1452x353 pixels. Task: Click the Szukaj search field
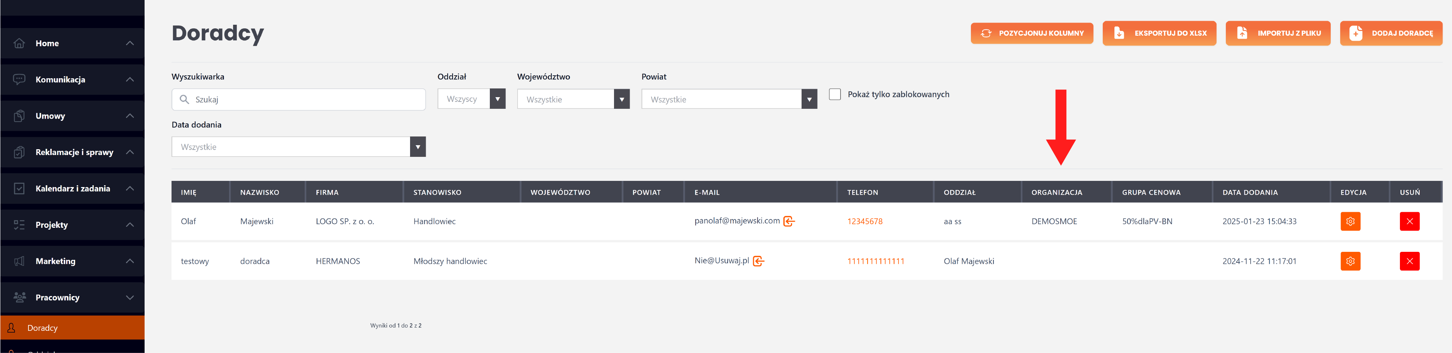tap(304, 100)
